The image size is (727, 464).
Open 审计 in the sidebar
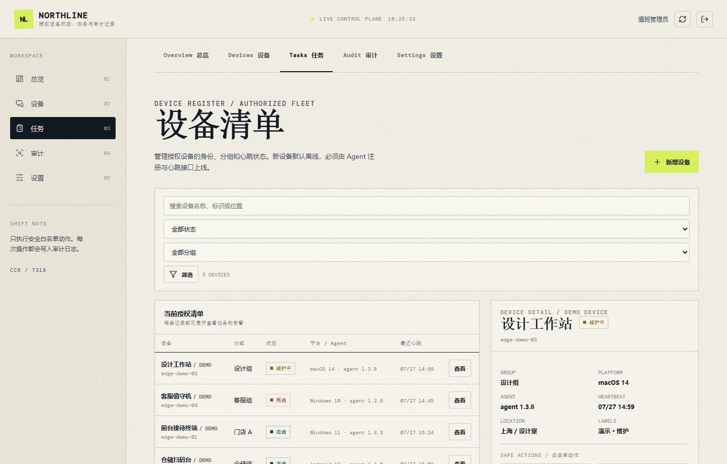pos(63,153)
